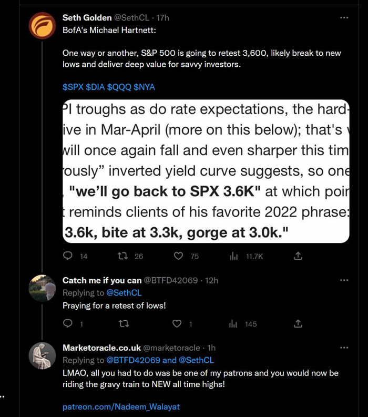
Task: Open more options on Catch me if you can's reply
Action: click(344, 280)
